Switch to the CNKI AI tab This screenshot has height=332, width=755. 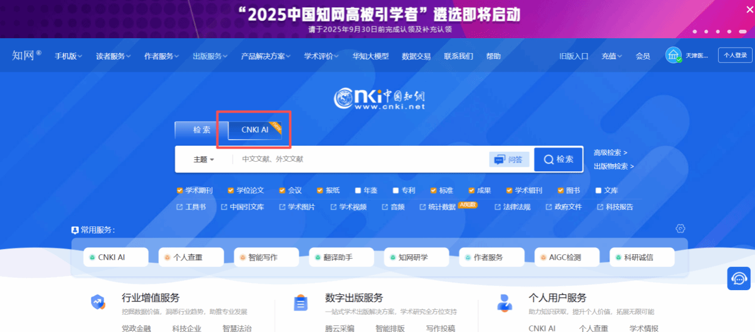point(255,130)
